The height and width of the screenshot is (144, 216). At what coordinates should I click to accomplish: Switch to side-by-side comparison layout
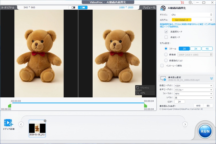(83, 7)
